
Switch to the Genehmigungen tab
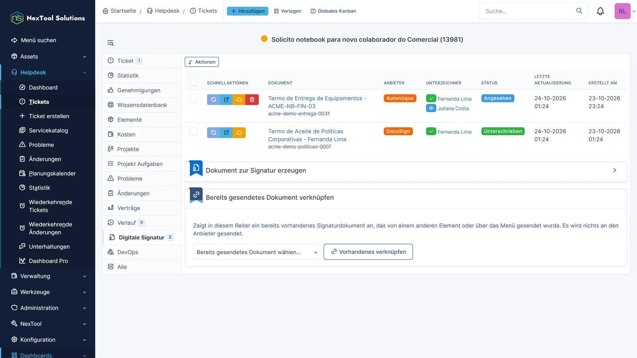click(142, 90)
